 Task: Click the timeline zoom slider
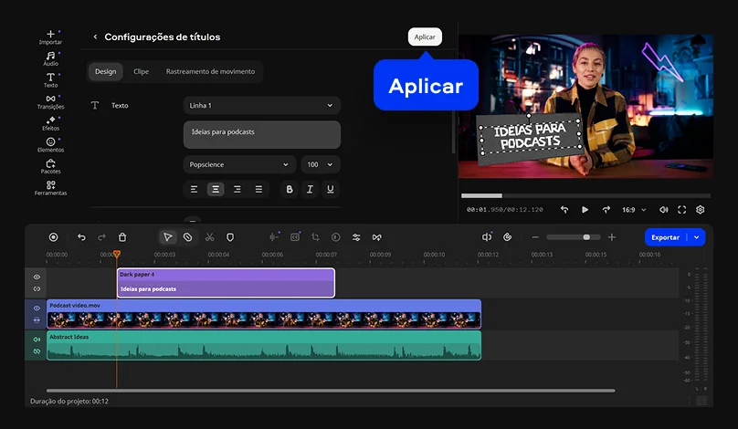click(573, 237)
